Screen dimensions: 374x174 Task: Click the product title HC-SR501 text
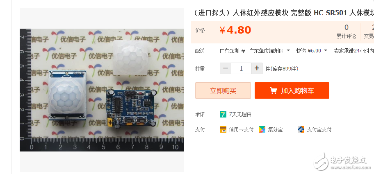coord(331,13)
